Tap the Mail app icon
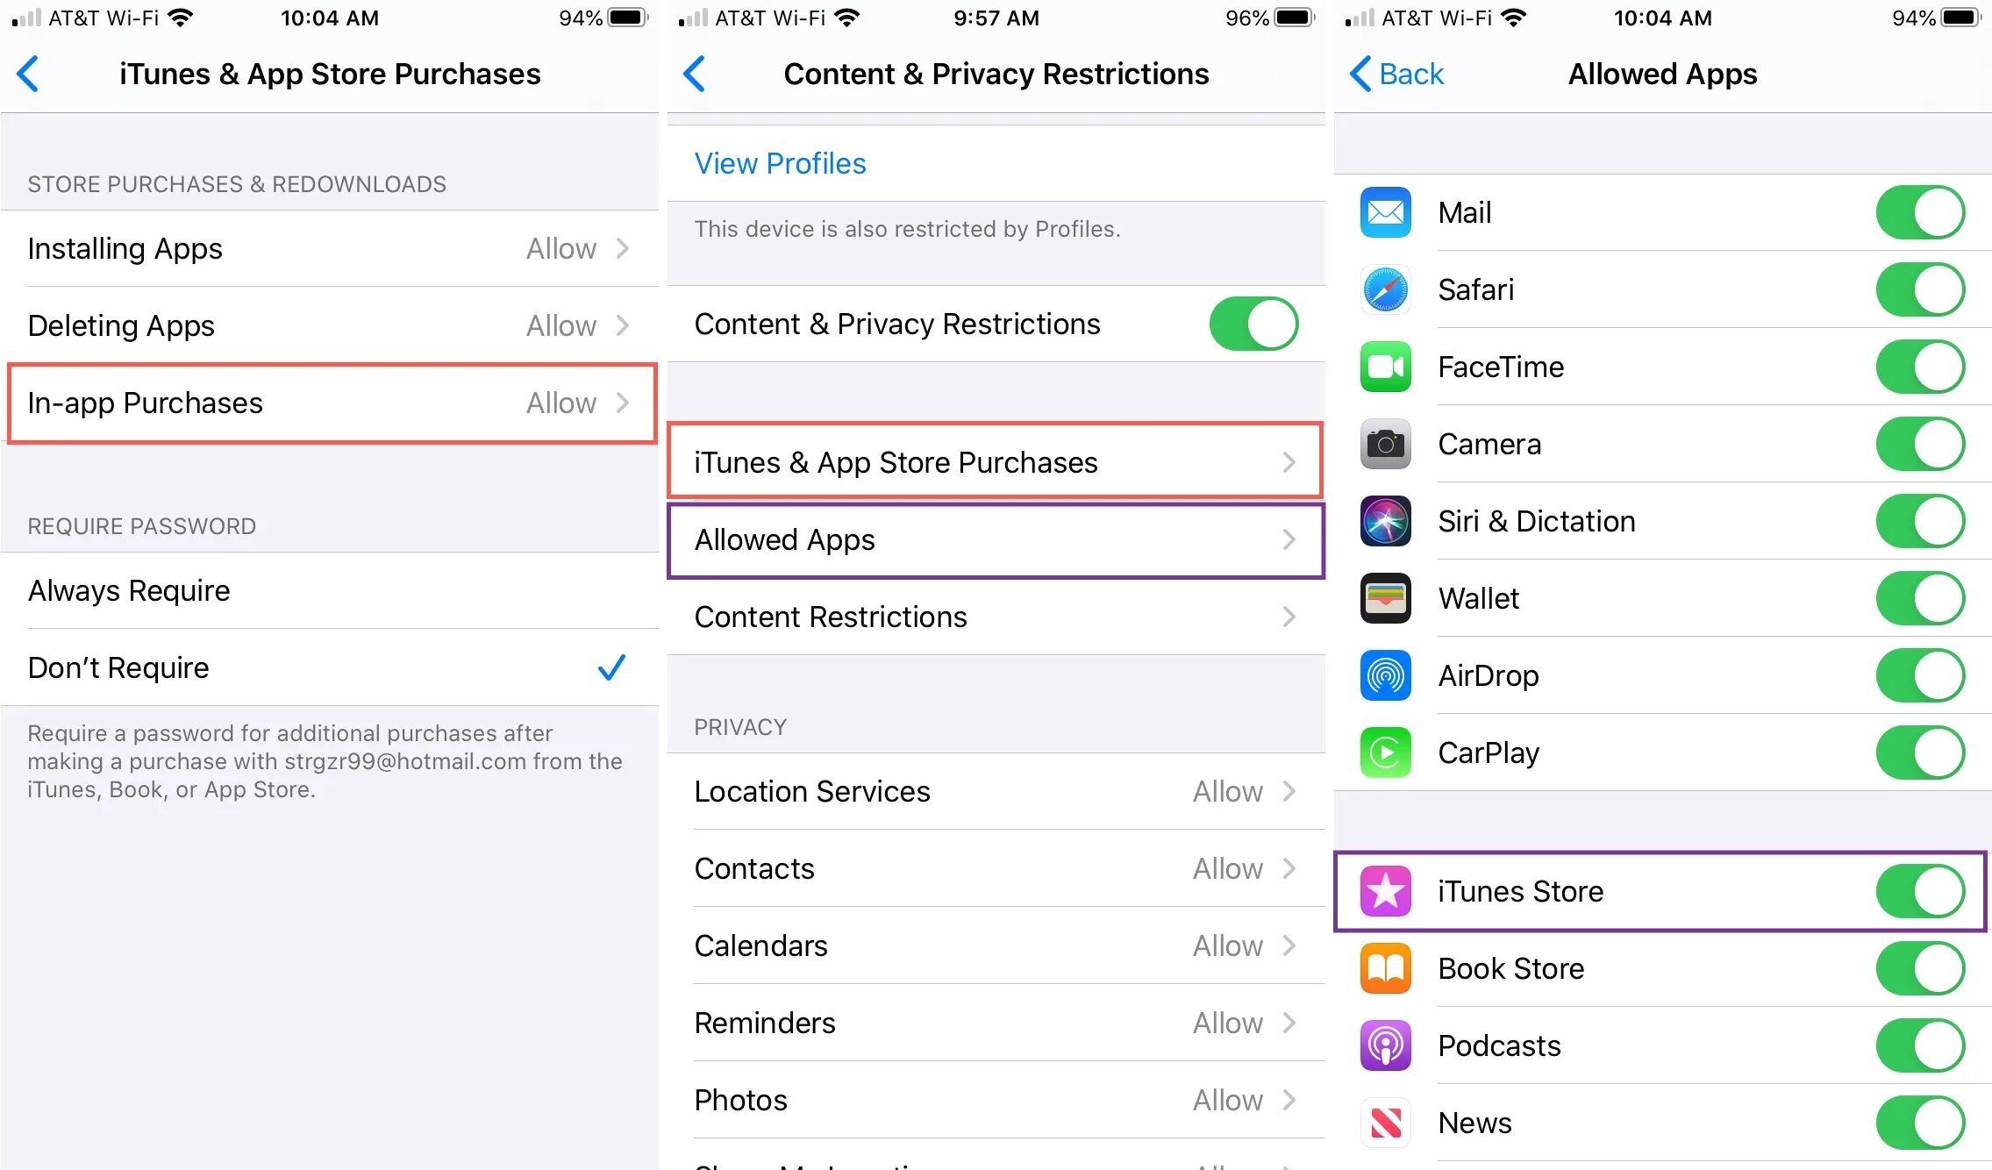The width and height of the screenshot is (1992, 1170). pyautogui.click(x=1385, y=212)
